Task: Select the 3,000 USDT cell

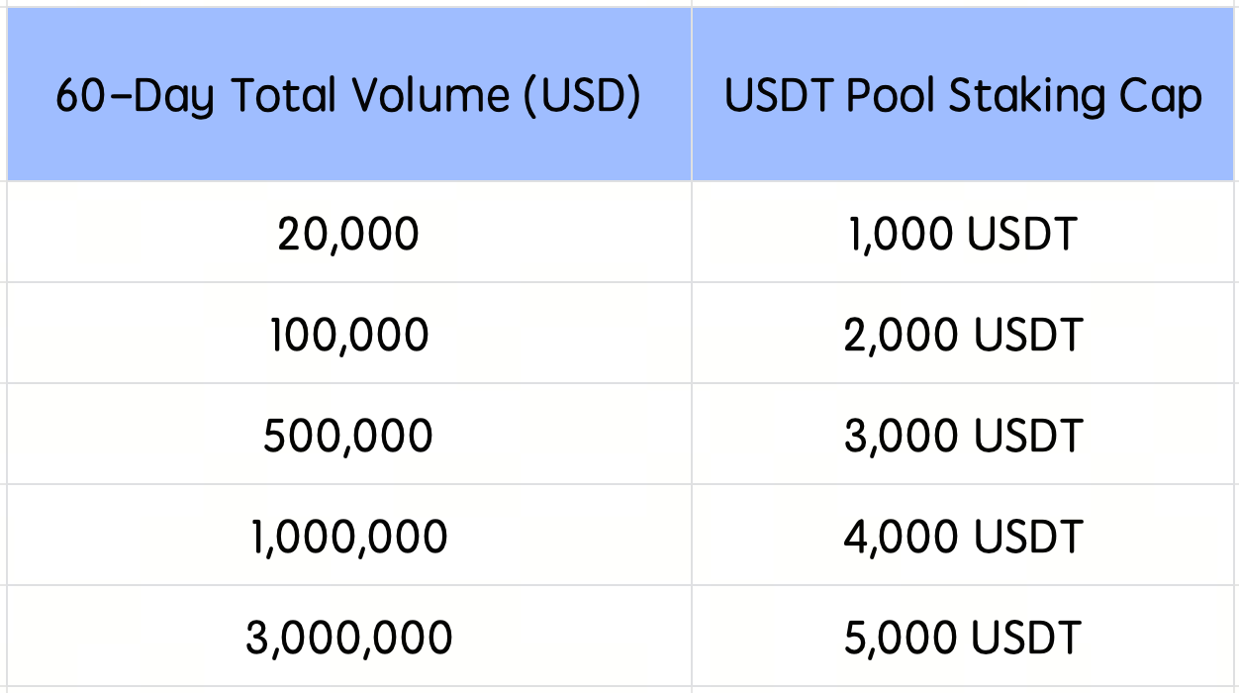Action: [963, 436]
